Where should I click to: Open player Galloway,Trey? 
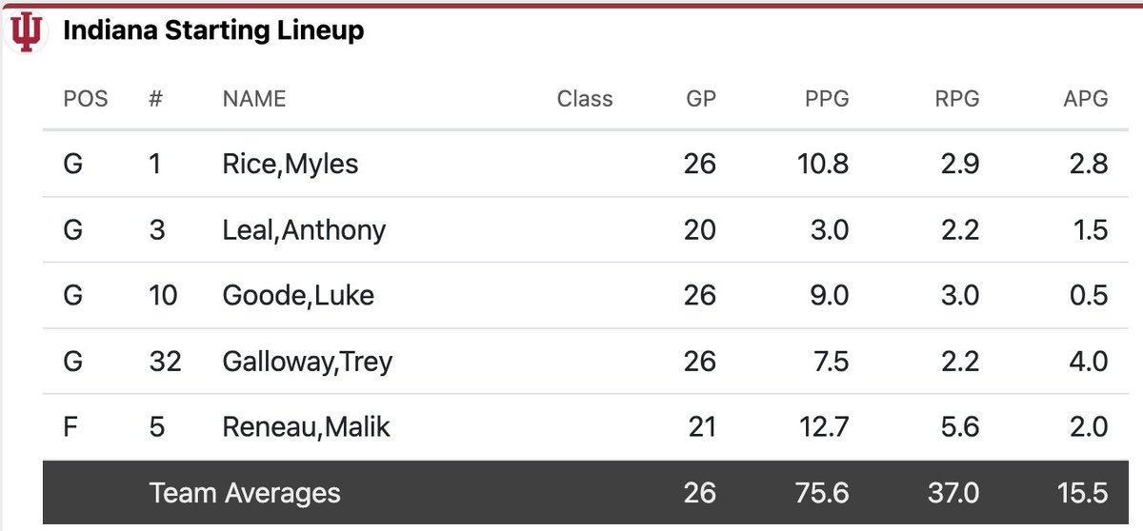click(308, 362)
